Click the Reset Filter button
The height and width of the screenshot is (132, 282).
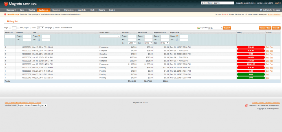265,28
